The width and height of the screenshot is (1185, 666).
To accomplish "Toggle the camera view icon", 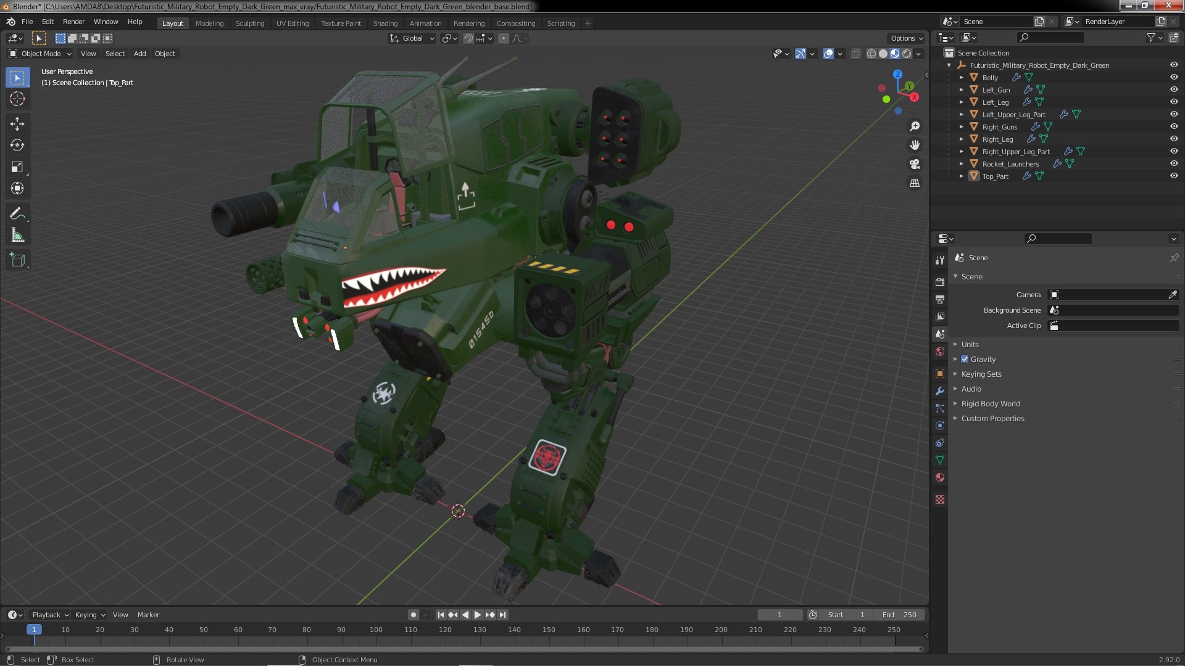I will (915, 164).
